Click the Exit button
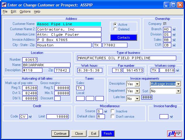Image resolution: width=185 pixels, height=140 pixels. (94, 134)
